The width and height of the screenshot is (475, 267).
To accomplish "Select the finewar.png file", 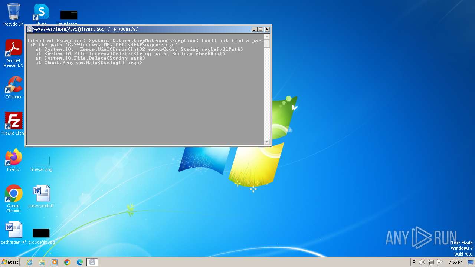I will 41,163.
